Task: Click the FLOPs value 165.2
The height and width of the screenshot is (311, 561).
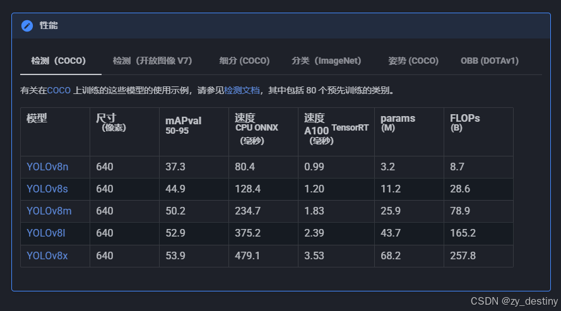Action: [x=463, y=233]
